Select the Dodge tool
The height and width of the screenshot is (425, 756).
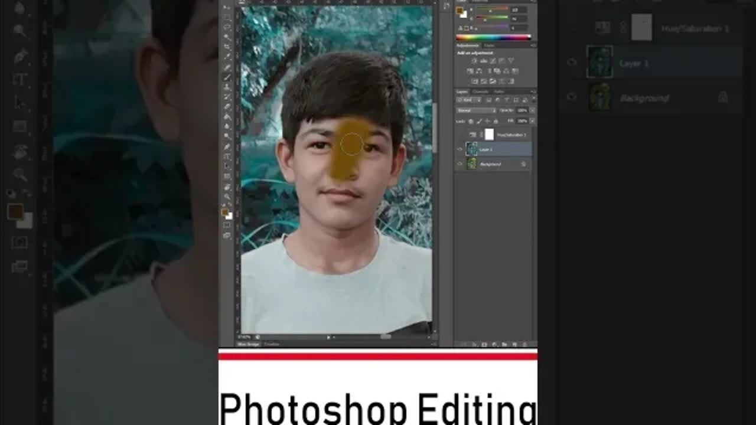[227, 136]
